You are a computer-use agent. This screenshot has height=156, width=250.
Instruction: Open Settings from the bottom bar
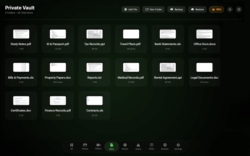click(x=178, y=146)
